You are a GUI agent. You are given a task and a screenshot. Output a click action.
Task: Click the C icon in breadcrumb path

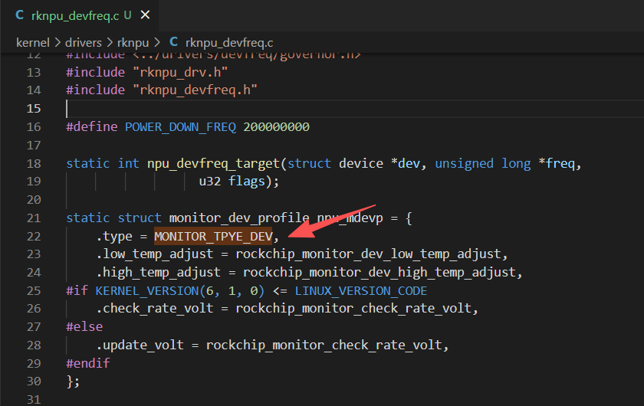click(x=174, y=42)
